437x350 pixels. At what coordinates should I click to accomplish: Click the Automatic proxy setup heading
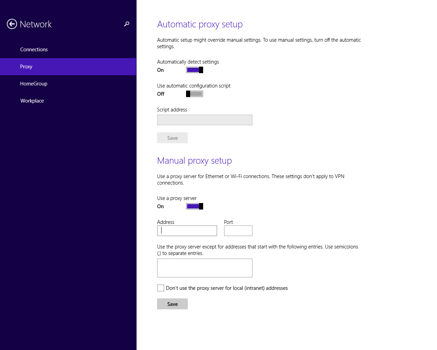pos(200,25)
